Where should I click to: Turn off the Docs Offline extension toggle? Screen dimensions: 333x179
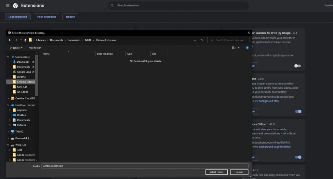pyautogui.click(x=298, y=157)
